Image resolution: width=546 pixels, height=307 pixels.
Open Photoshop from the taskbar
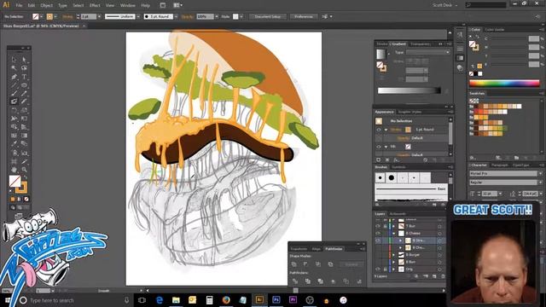(x=276, y=299)
